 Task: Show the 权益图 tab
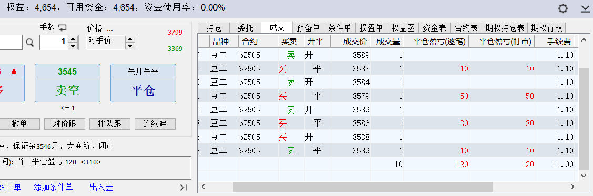tap(403, 28)
